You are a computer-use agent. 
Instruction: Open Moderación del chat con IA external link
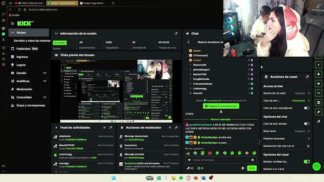[x=308, y=146]
